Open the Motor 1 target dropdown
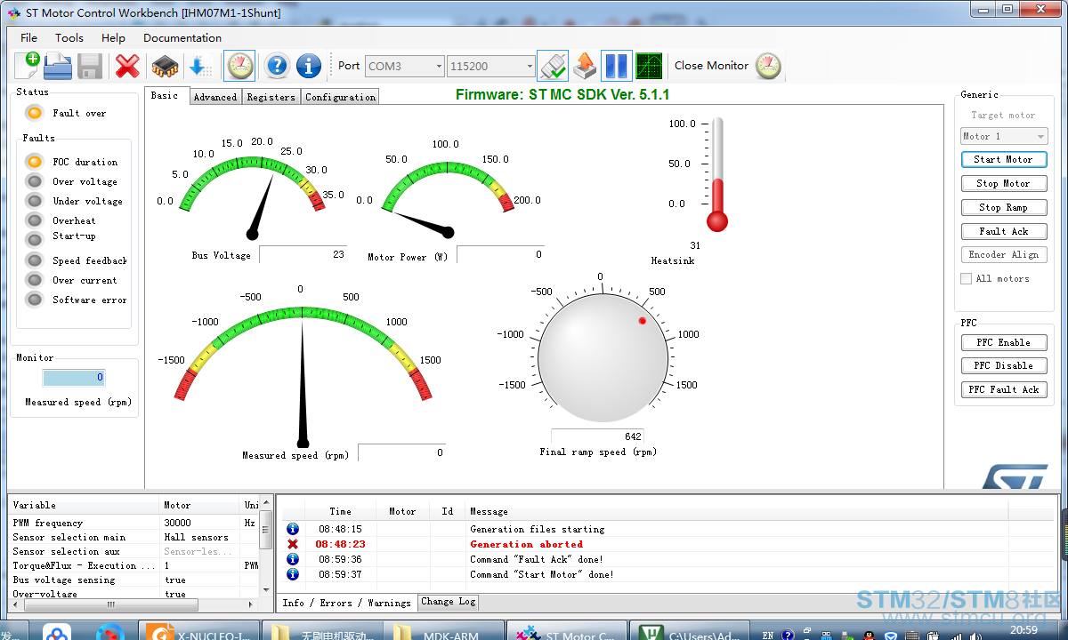 1004,136
